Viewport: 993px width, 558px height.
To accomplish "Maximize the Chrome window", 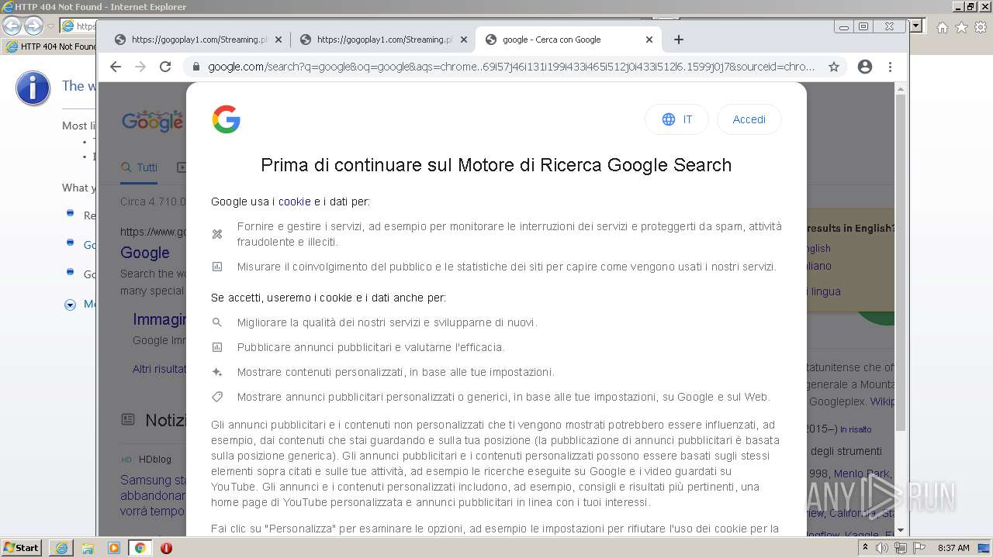I will tap(863, 26).
